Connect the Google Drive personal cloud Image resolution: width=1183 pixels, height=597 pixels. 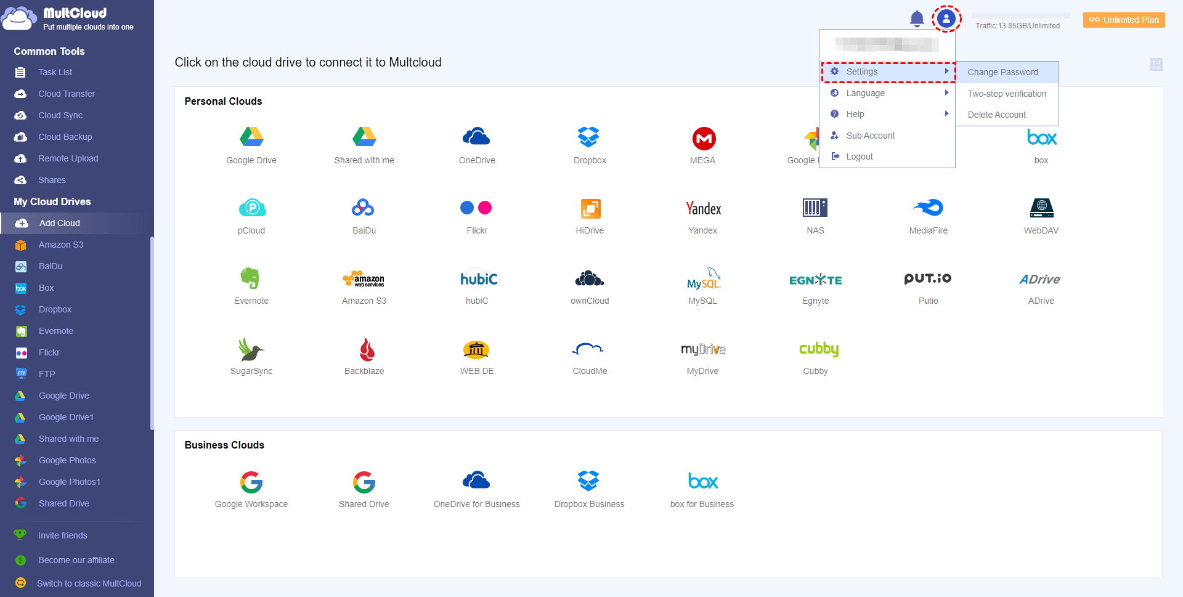pos(251,137)
